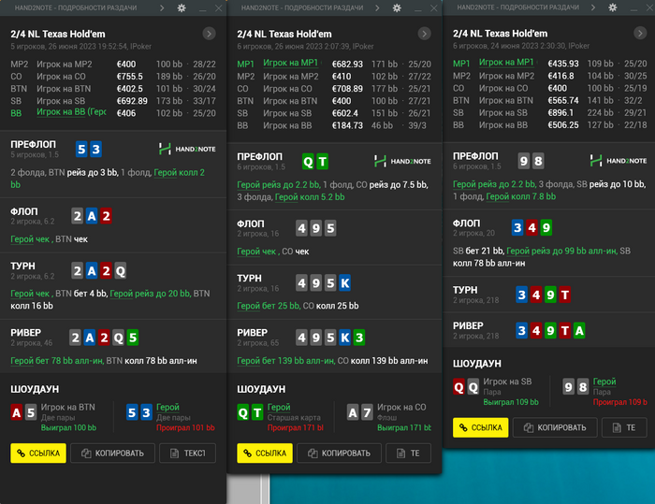Click ССЫЛКА button in the 5 3 hand window
655x504 pixels.
point(38,454)
